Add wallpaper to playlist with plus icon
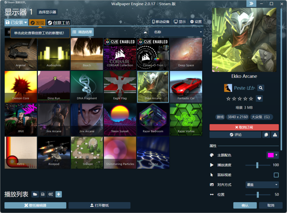The height and width of the screenshot is (213, 287). 58,194
